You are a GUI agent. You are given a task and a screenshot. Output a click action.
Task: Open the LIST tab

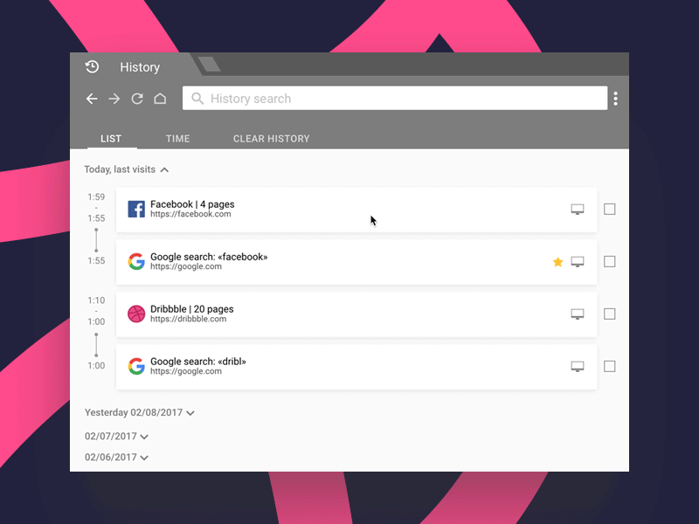111,139
